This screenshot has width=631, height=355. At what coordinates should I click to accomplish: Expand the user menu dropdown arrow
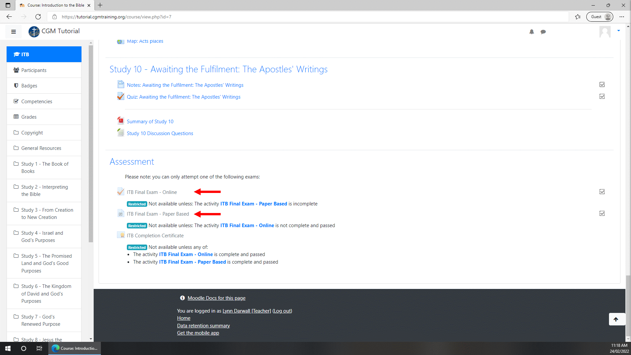point(619,31)
